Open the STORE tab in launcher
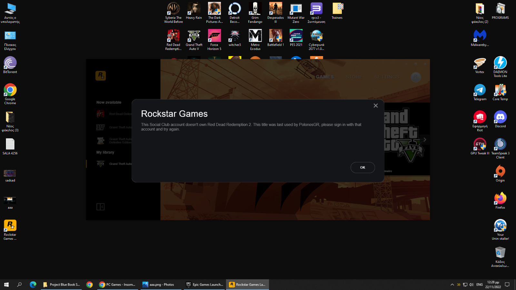 (x=354, y=77)
